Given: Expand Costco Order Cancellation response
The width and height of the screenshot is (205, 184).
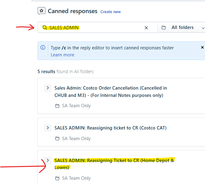Looking at the screenshot, I should (x=48, y=88).
